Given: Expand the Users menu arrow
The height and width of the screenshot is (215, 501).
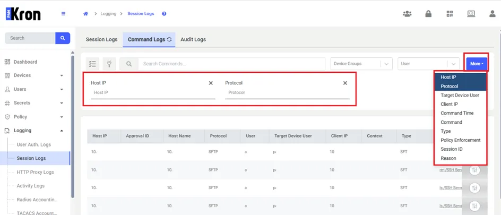Looking at the screenshot, I should (62, 89).
